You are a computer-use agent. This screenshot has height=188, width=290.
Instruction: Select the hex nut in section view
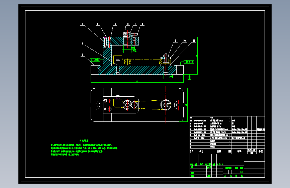click(x=166, y=56)
